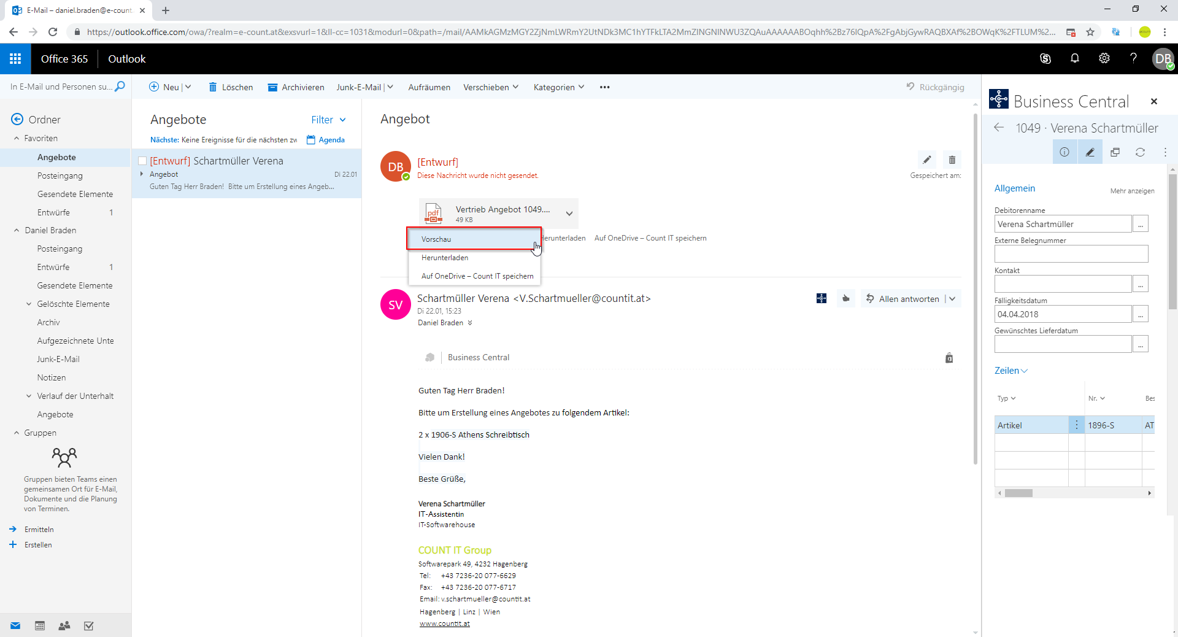Click Löschen in the toolbar
Screen dimensions: 1178x637
pos(231,87)
